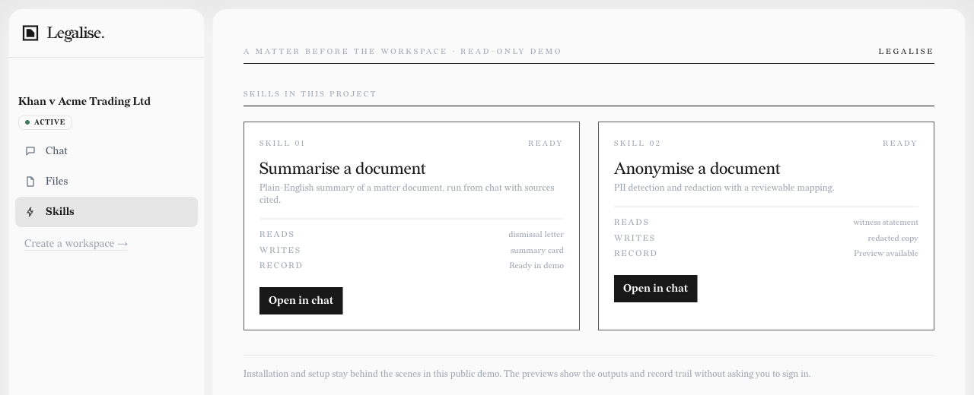
Task: Click the Skills lightning bolt icon
Action: tap(30, 212)
